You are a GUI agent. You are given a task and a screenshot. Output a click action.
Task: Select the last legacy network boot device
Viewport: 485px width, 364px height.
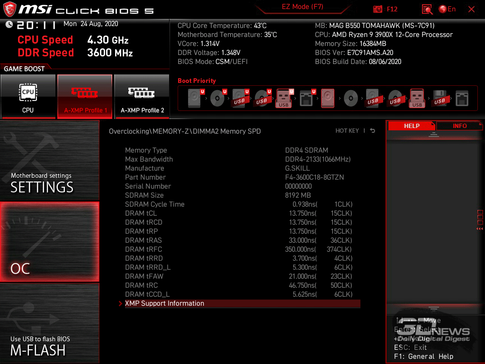[462, 99]
